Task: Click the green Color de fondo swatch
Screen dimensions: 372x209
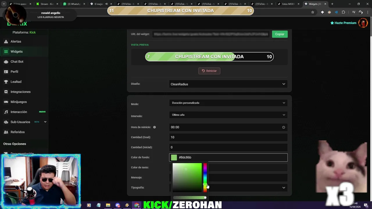Action: 174,157
